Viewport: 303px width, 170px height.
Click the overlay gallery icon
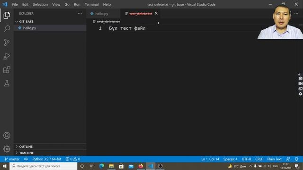[300, 89]
